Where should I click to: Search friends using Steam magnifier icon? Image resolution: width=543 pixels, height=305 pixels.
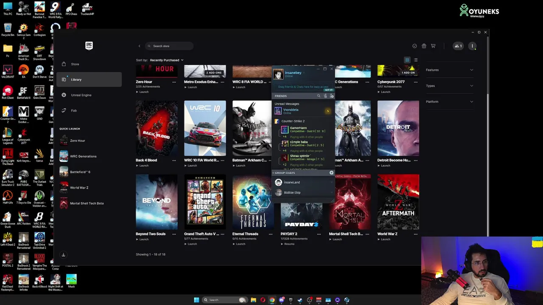pos(319,96)
